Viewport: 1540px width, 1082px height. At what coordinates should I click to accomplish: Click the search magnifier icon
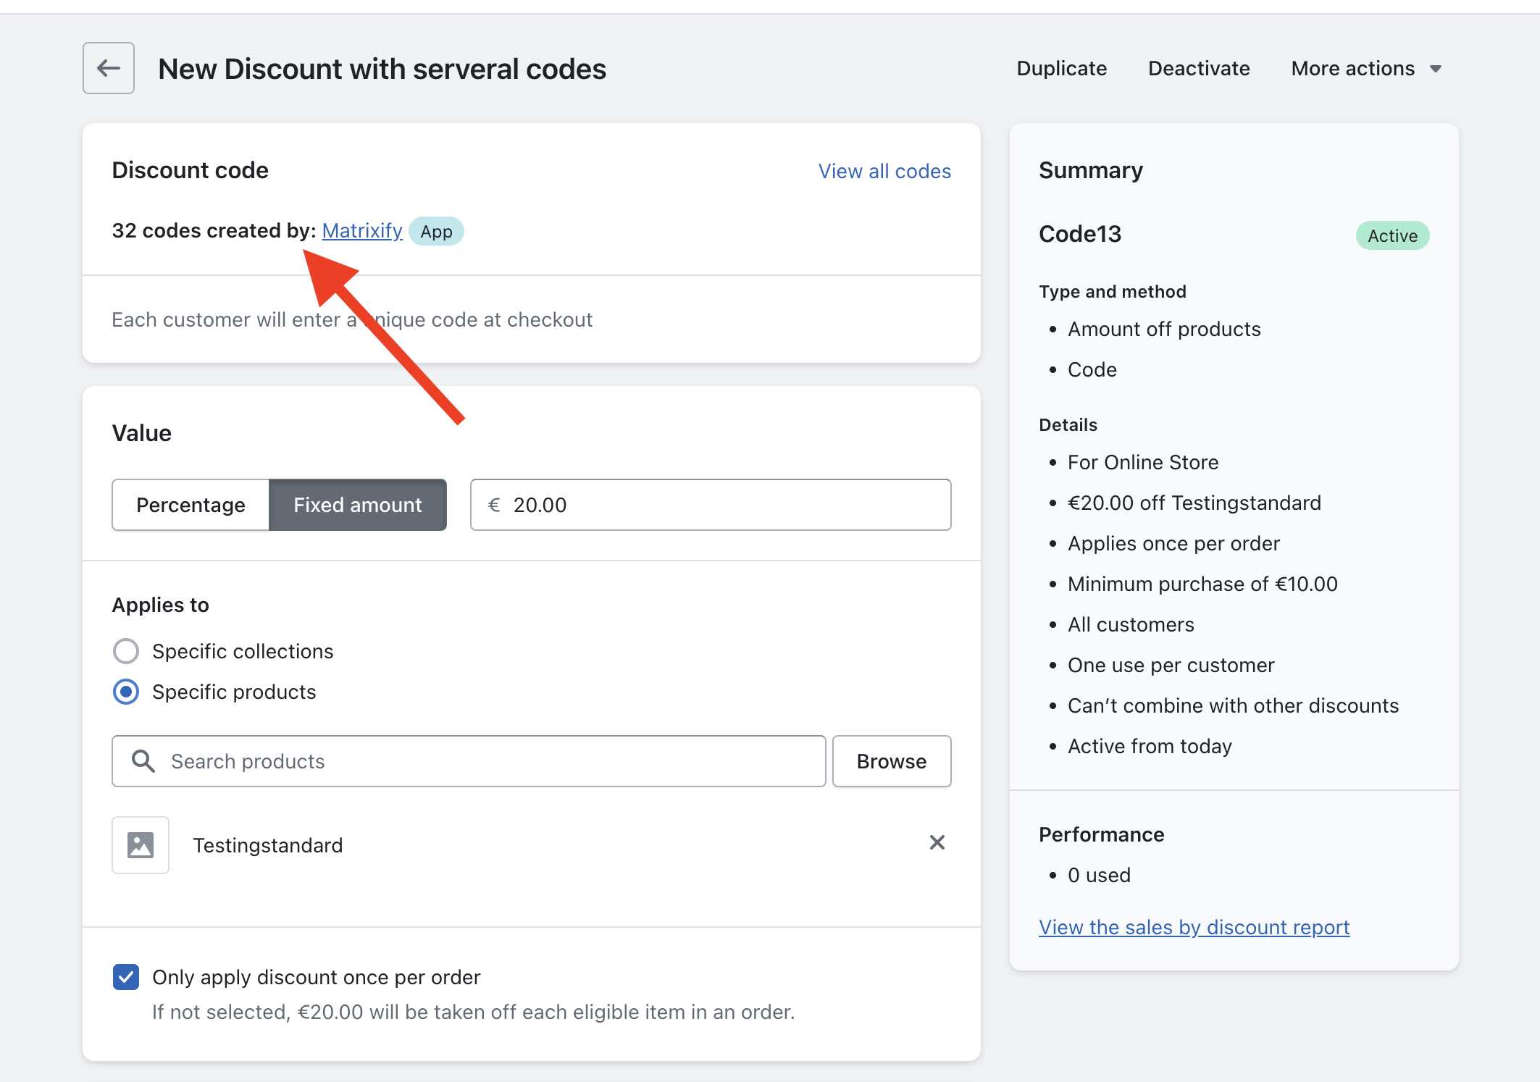(x=143, y=761)
